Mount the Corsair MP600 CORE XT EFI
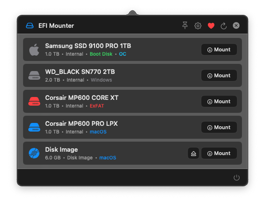This screenshot has width=265, height=205. click(x=219, y=101)
